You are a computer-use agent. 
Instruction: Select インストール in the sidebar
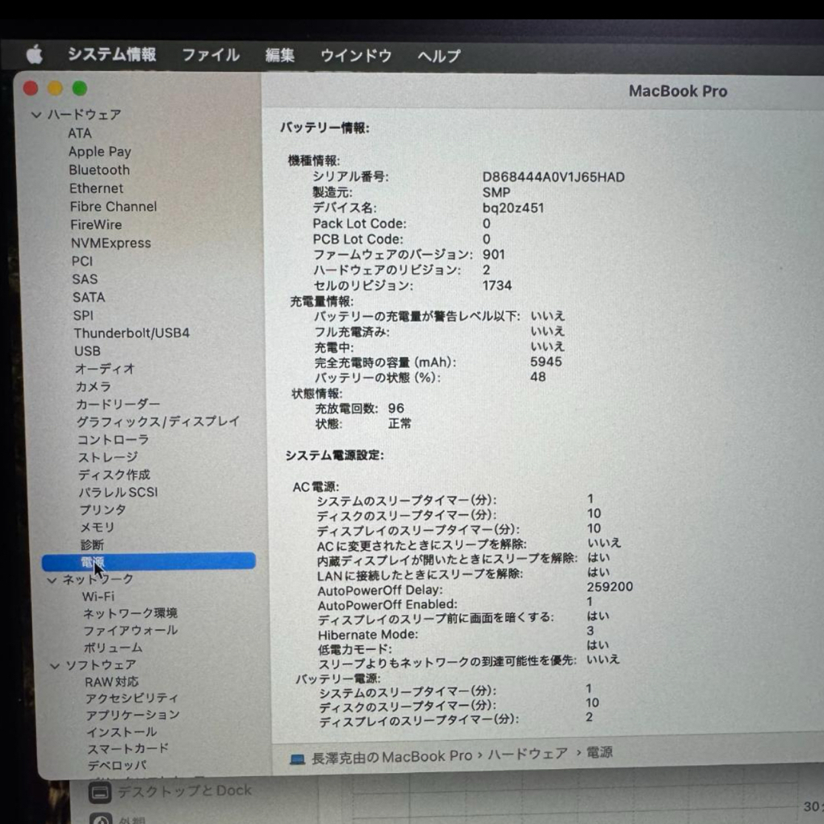122,732
